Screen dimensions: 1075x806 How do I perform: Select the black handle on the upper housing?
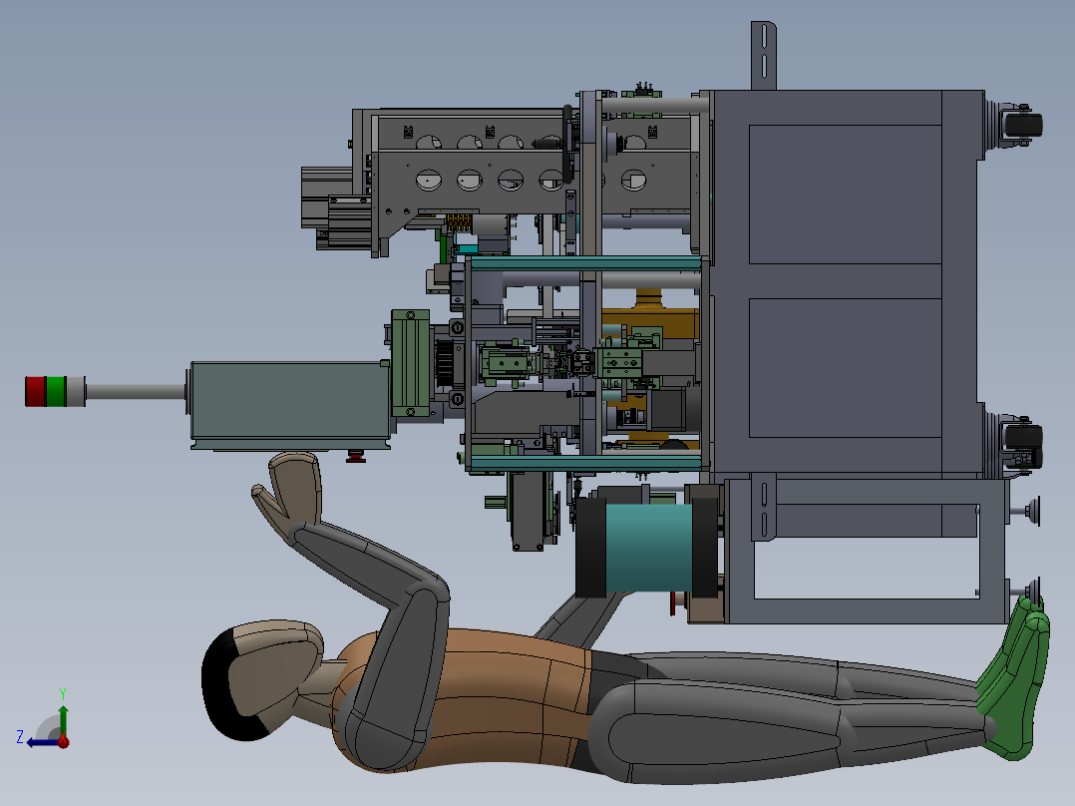(x=567, y=144)
